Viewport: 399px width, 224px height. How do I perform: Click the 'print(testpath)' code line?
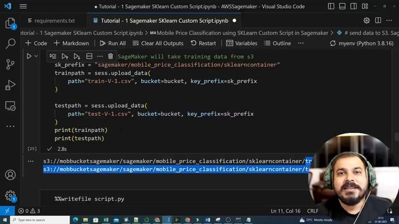[x=79, y=138]
